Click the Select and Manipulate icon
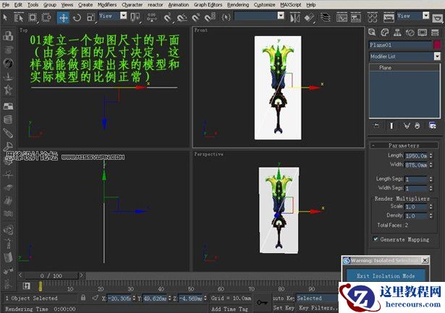The width and height of the screenshot is (445, 313). click(x=152, y=17)
